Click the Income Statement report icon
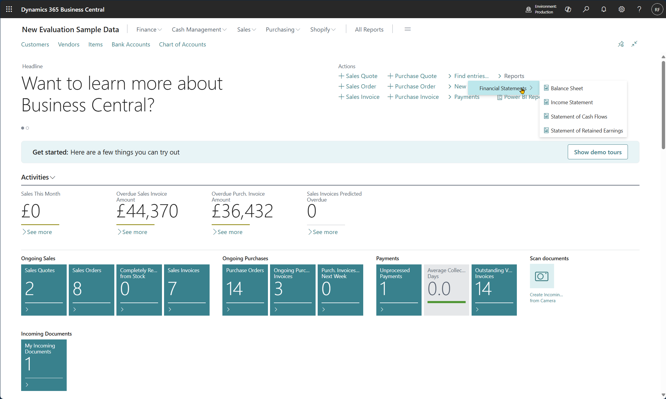The image size is (666, 399). [546, 102]
